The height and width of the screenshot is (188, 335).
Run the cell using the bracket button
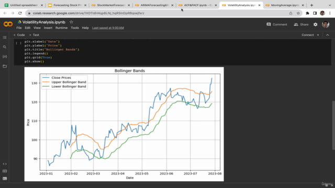pos(19,43)
